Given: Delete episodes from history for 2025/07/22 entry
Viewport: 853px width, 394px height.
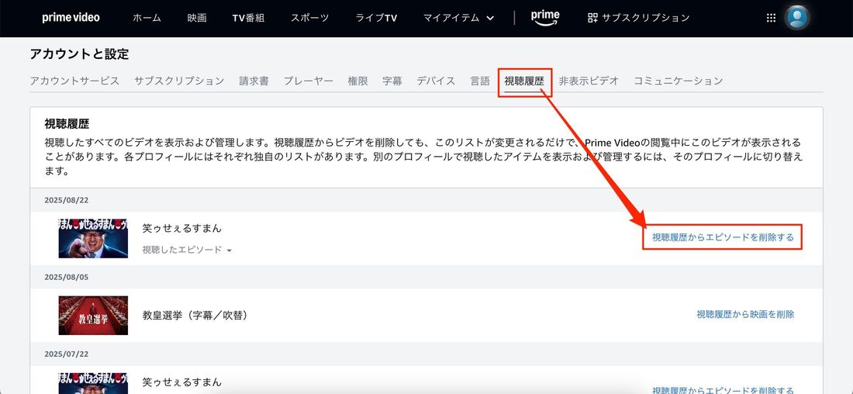Looking at the screenshot, I should [723, 390].
